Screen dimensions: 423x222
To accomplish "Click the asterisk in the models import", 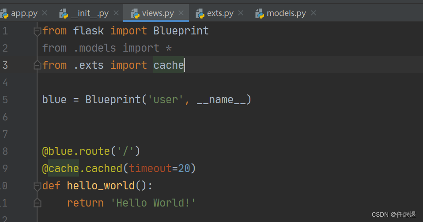I will tap(169, 49).
